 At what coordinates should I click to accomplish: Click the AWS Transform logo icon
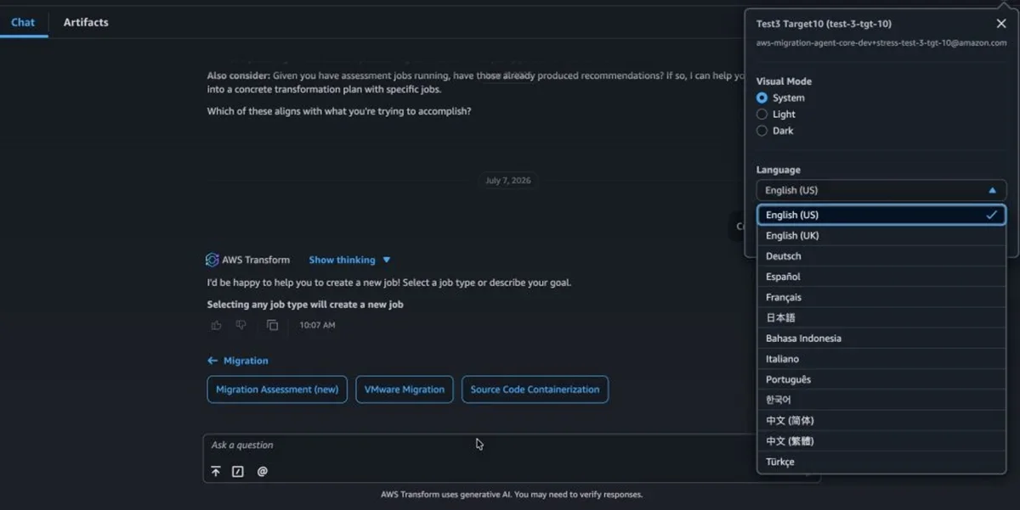[212, 260]
